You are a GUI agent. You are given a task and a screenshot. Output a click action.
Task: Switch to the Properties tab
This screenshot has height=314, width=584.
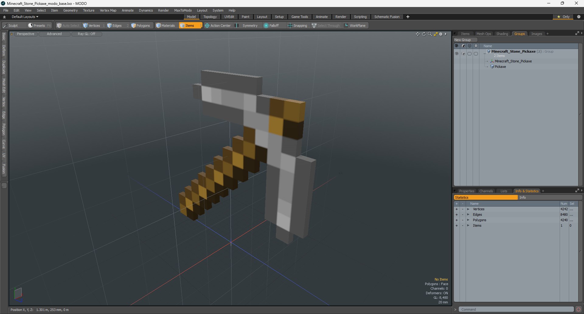(467, 191)
